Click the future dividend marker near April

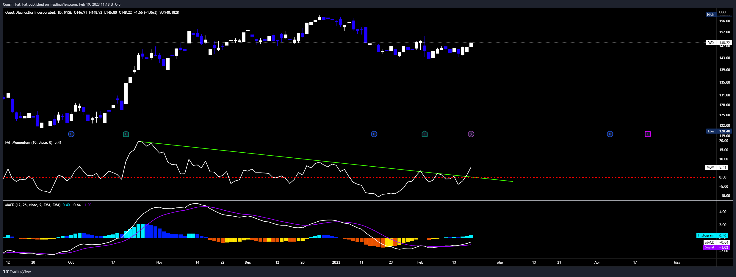click(x=610, y=134)
